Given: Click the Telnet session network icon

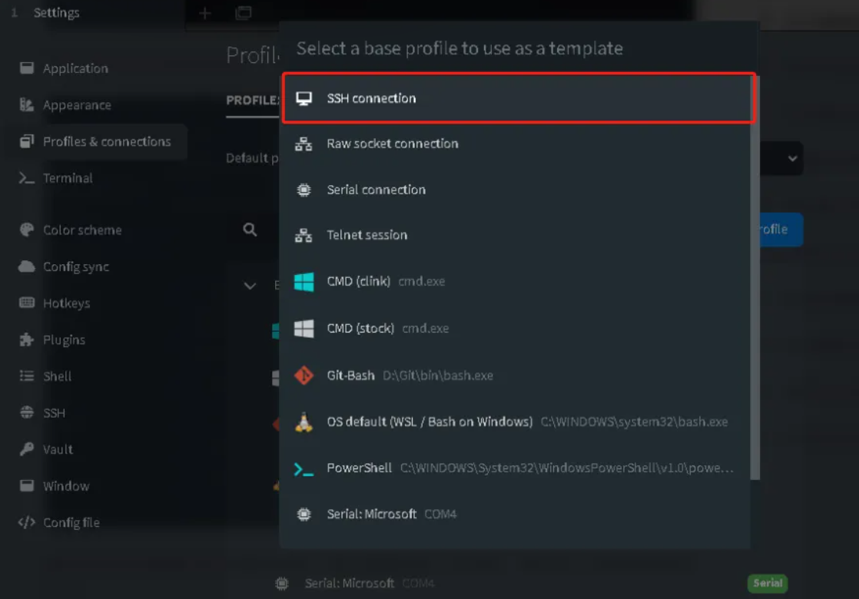Looking at the screenshot, I should click(303, 236).
